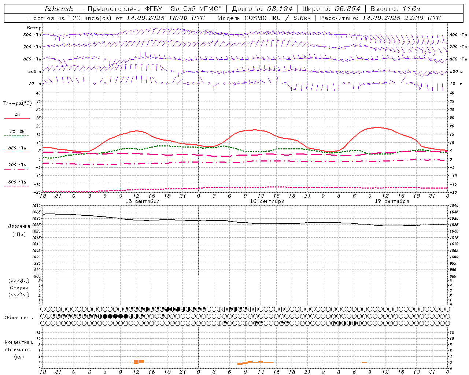
Task: Select the 'Прогноз на 120 часа(ов)' forecast header
Action: pyautogui.click(x=70, y=18)
